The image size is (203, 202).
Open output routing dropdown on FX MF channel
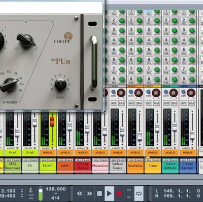(x=52, y=148)
